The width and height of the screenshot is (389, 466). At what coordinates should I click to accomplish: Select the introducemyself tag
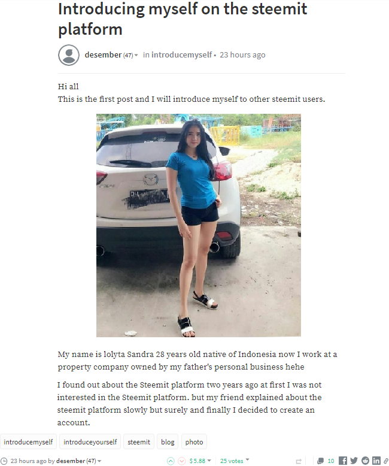tap(28, 442)
